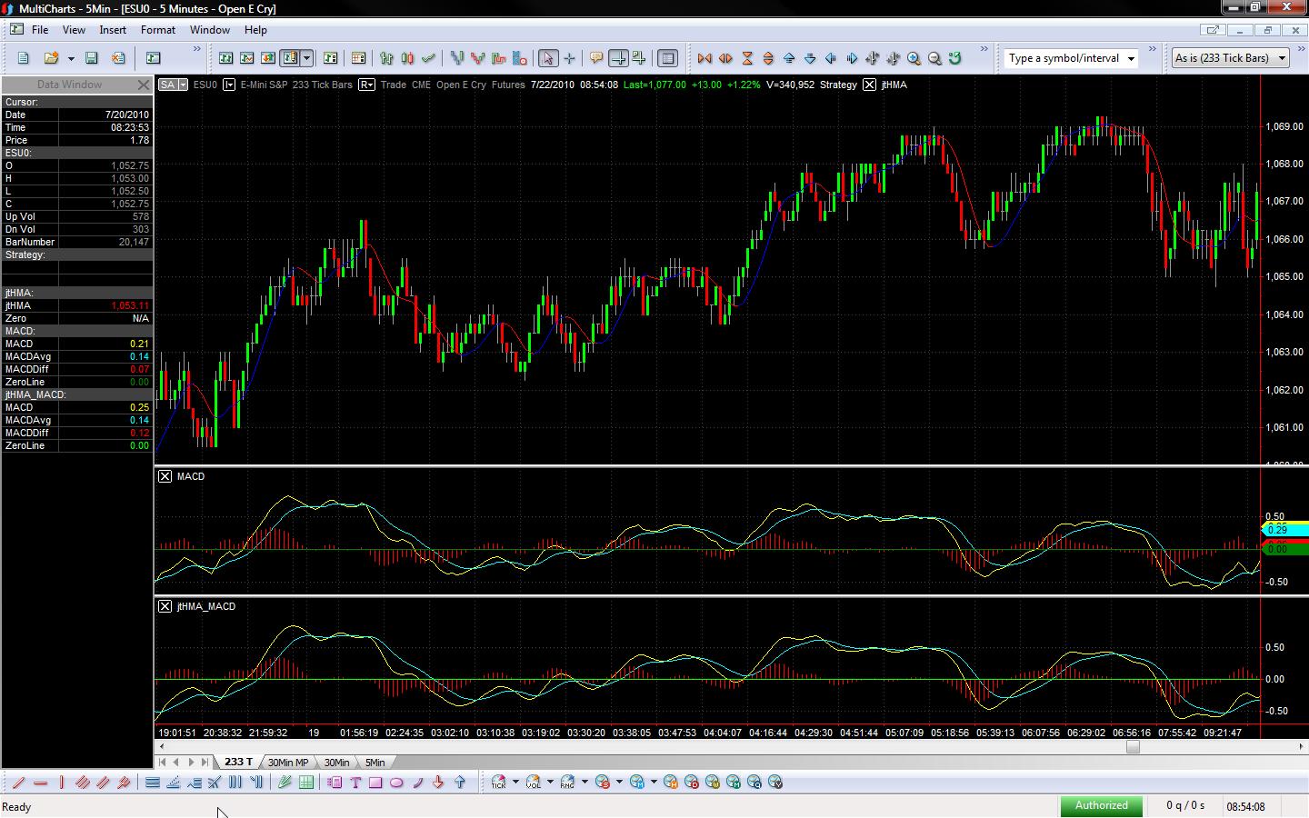The width and height of the screenshot is (1309, 818).
Task: Select the arrow down drawing tool
Action: coord(438,783)
